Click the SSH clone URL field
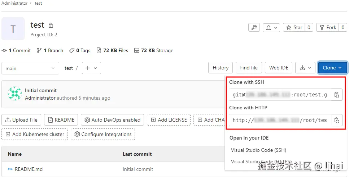 (x=280, y=95)
